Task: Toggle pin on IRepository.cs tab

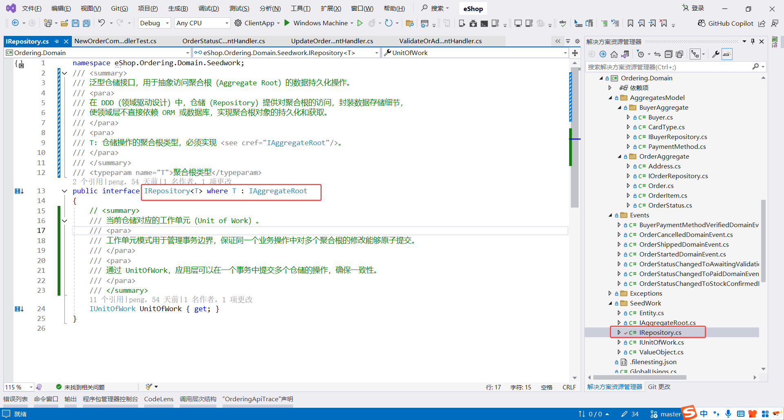Action: [57, 41]
